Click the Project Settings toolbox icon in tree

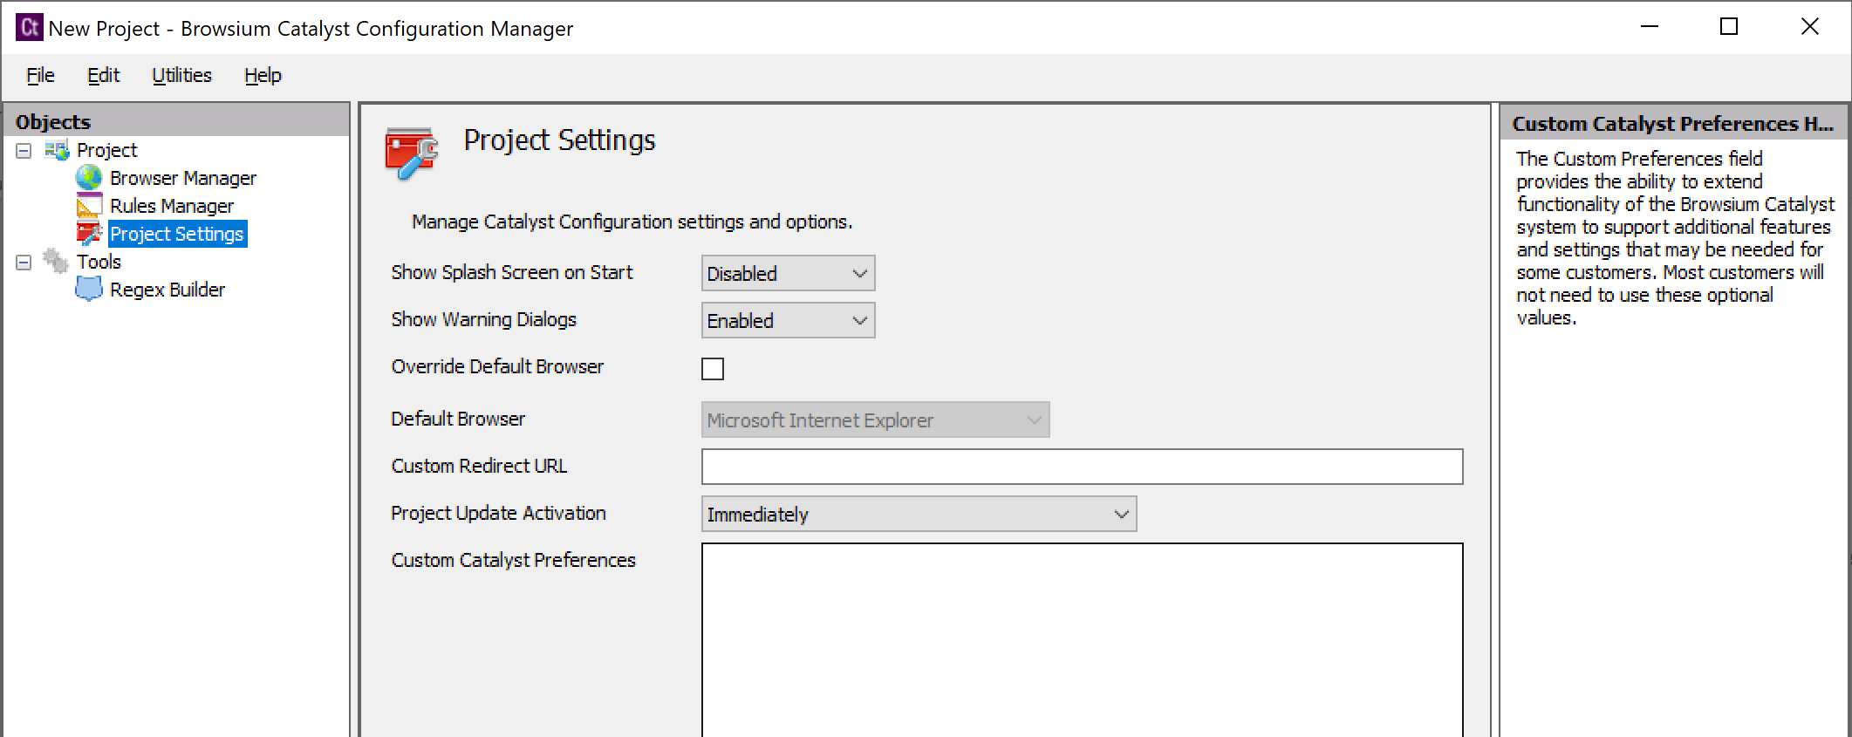[x=89, y=234]
